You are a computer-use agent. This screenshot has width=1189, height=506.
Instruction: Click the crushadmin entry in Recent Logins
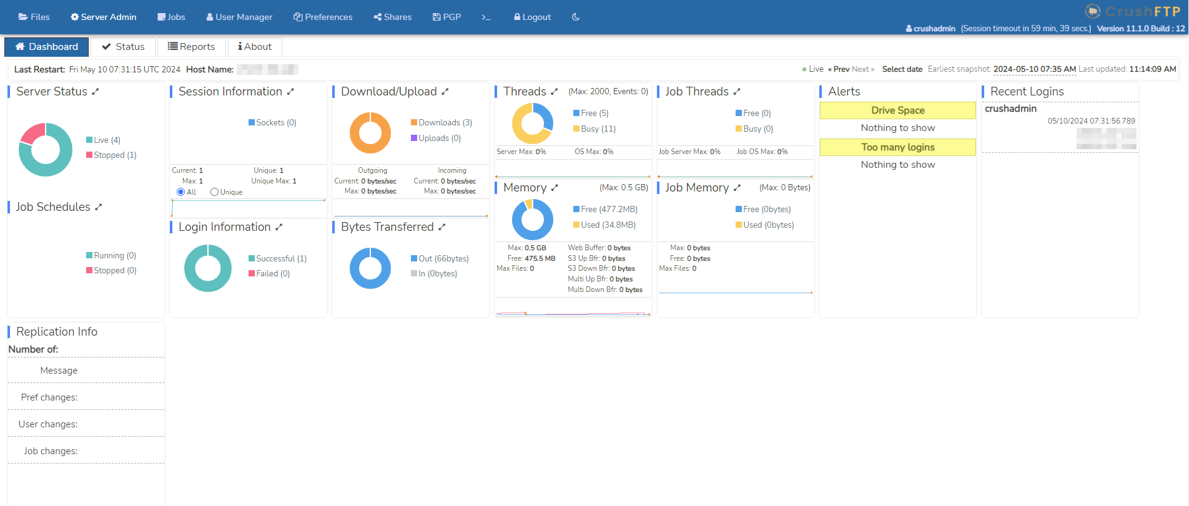pyautogui.click(x=1010, y=109)
